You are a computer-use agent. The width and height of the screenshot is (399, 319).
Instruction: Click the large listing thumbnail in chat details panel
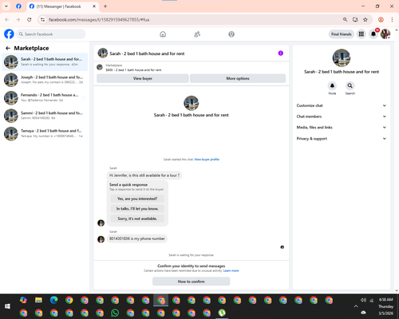pyautogui.click(x=342, y=57)
